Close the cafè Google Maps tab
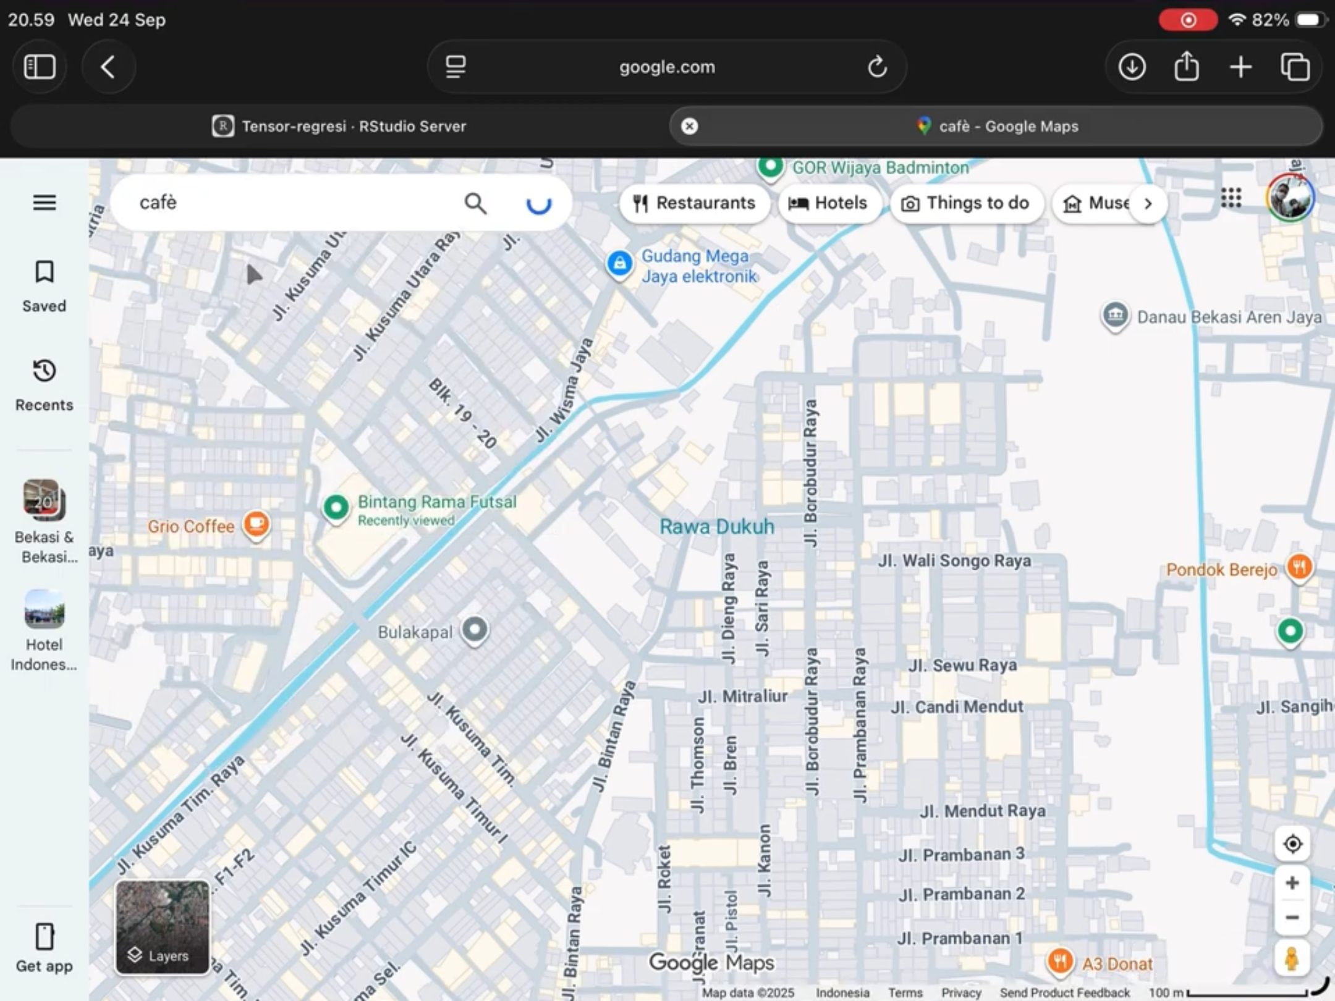The width and height of the screenshot is (1335, 1001). click(689, 126)
